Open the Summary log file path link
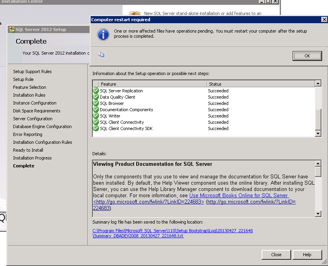This screenshot has height=266, width=328. pyautogui.click(x=172, y=233)
